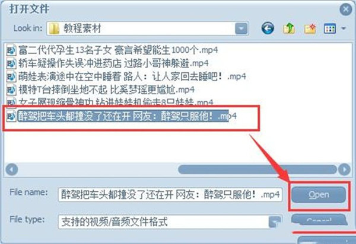Go back using the blue arrow icon

(x=268, y=28)
